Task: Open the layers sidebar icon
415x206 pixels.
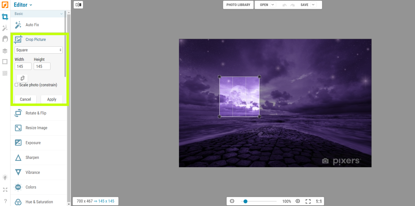Action: 5,51
